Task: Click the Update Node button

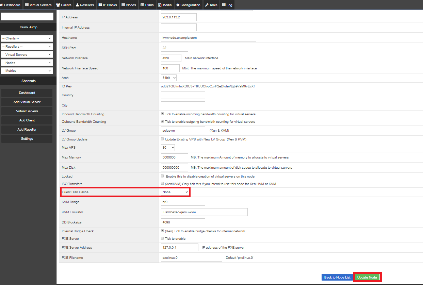Action: click(x=367, y=277)
